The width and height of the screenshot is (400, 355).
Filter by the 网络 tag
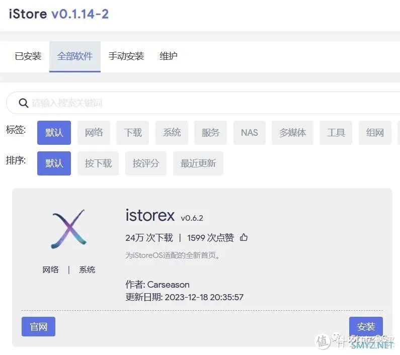point(94,133)
